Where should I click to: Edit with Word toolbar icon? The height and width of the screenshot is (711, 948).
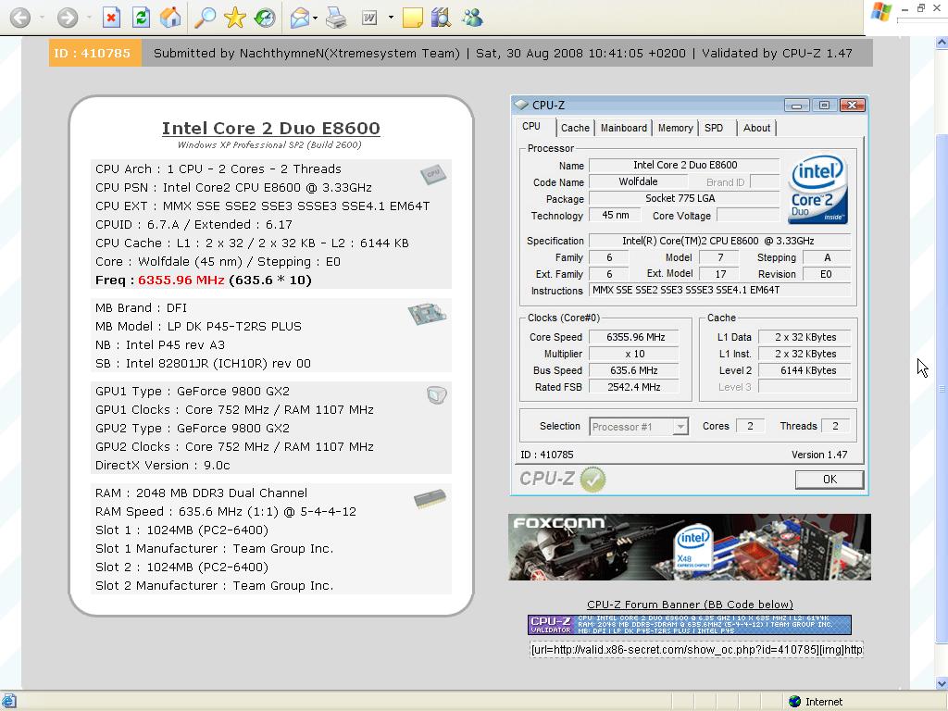coord(369,18)
